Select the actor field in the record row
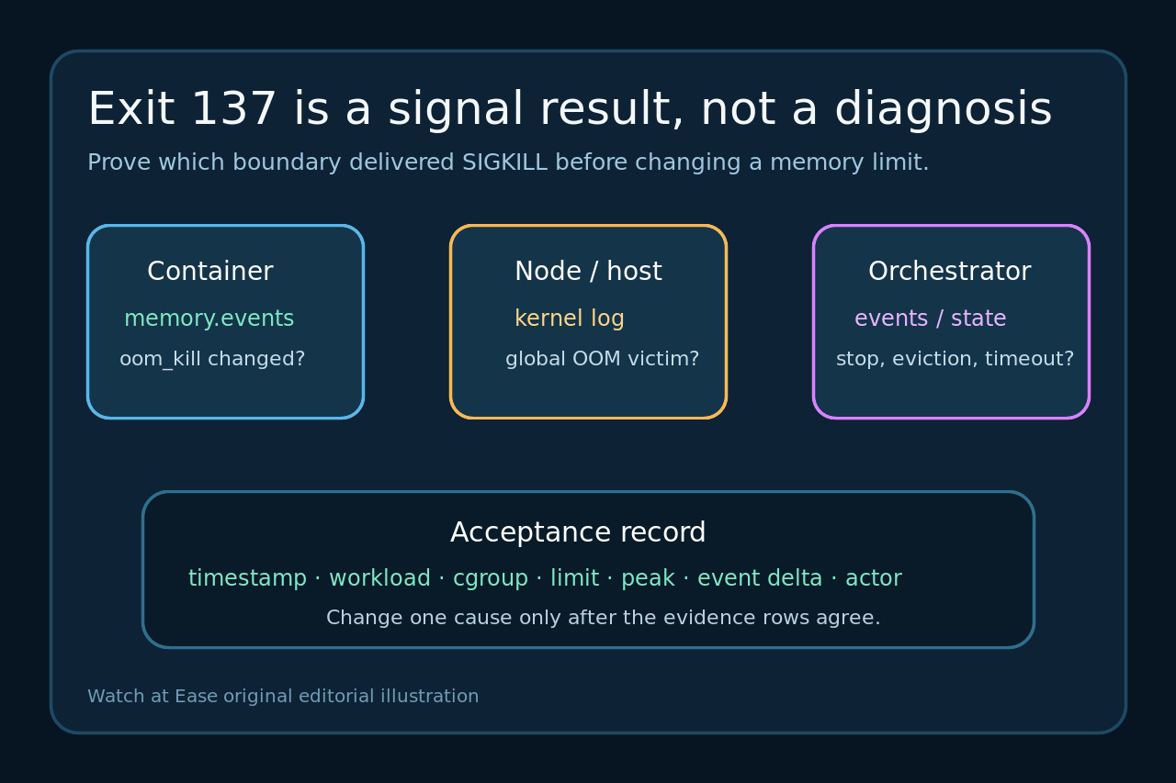1176x783 pixels. [x=874, y=578]
